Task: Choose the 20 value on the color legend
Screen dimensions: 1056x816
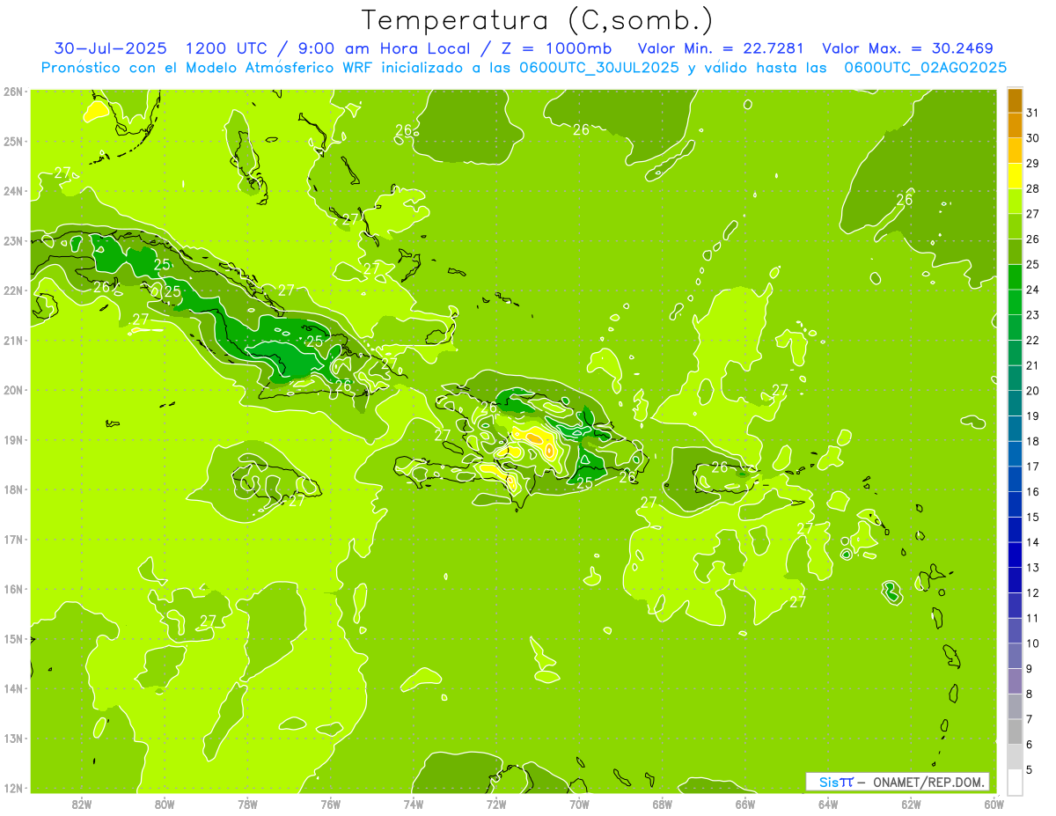Action: [x=1032, y=391]
